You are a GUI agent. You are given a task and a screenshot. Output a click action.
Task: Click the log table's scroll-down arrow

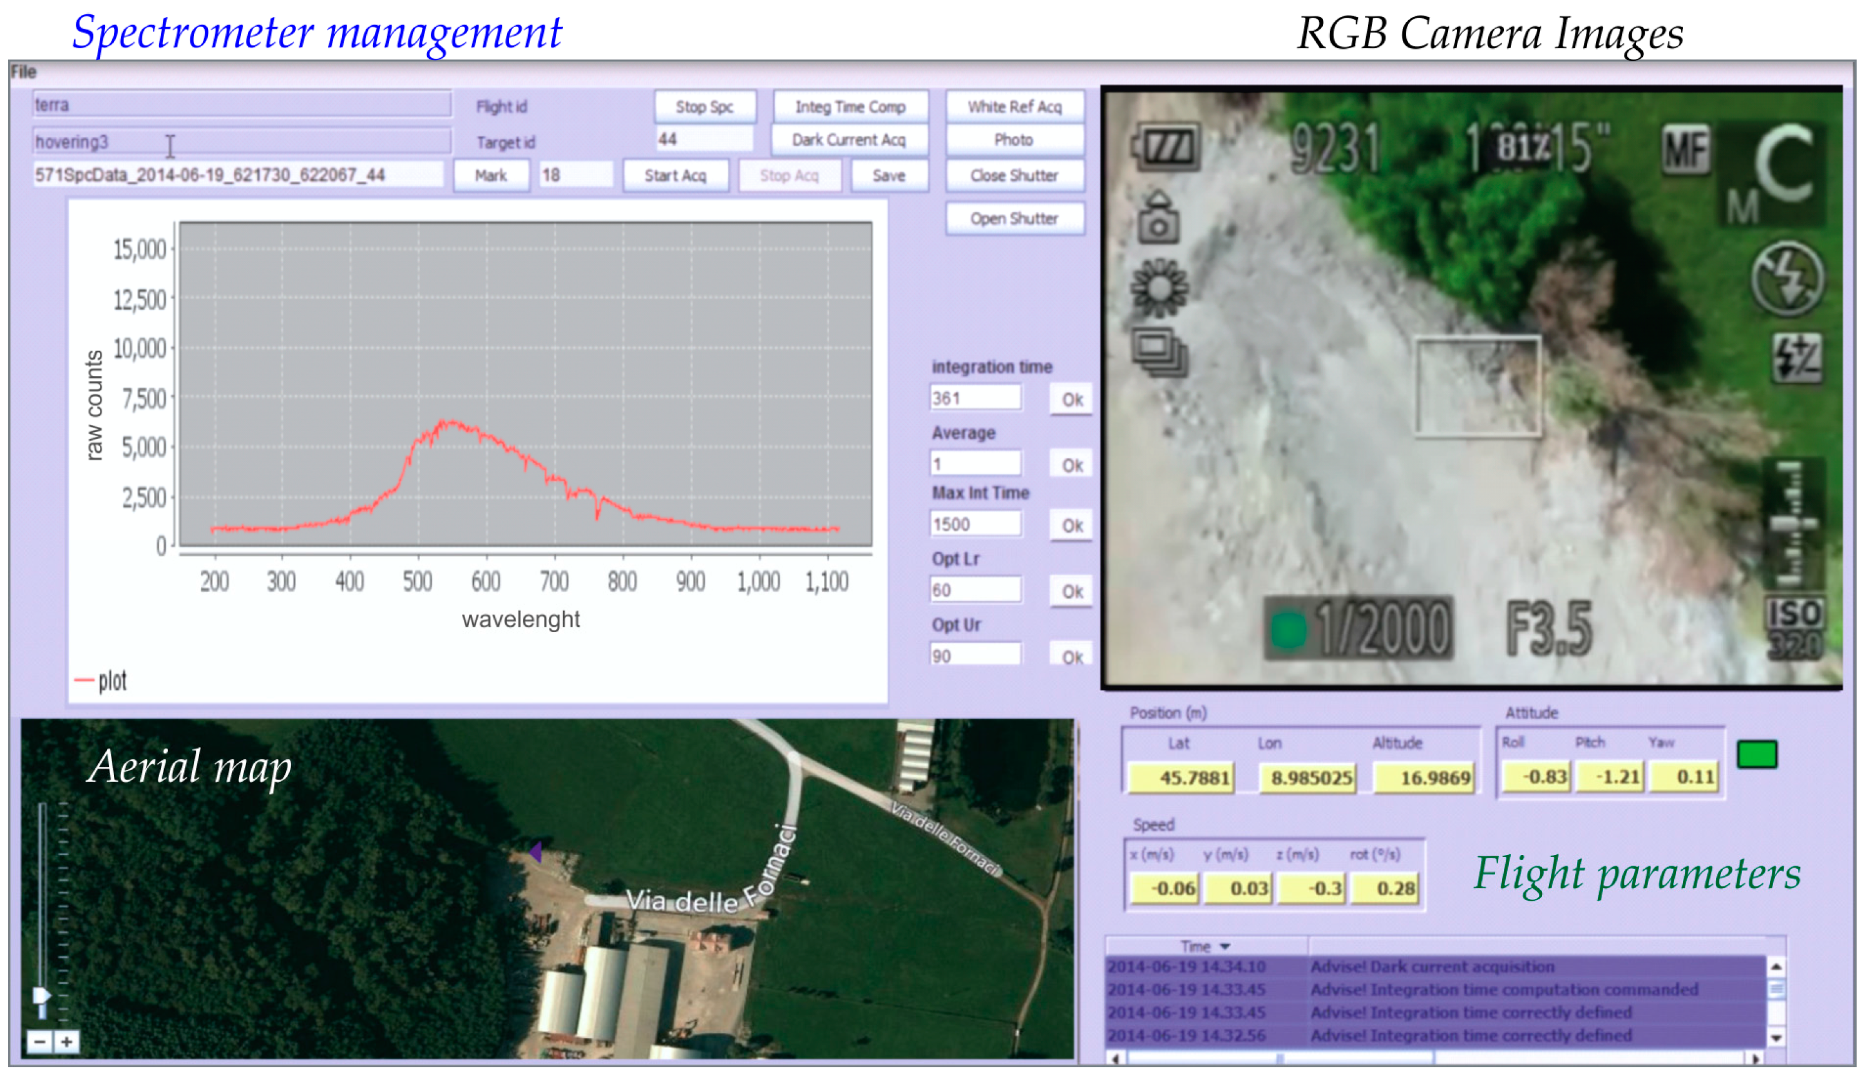pyautogui.click(x=1776, y=1038)
